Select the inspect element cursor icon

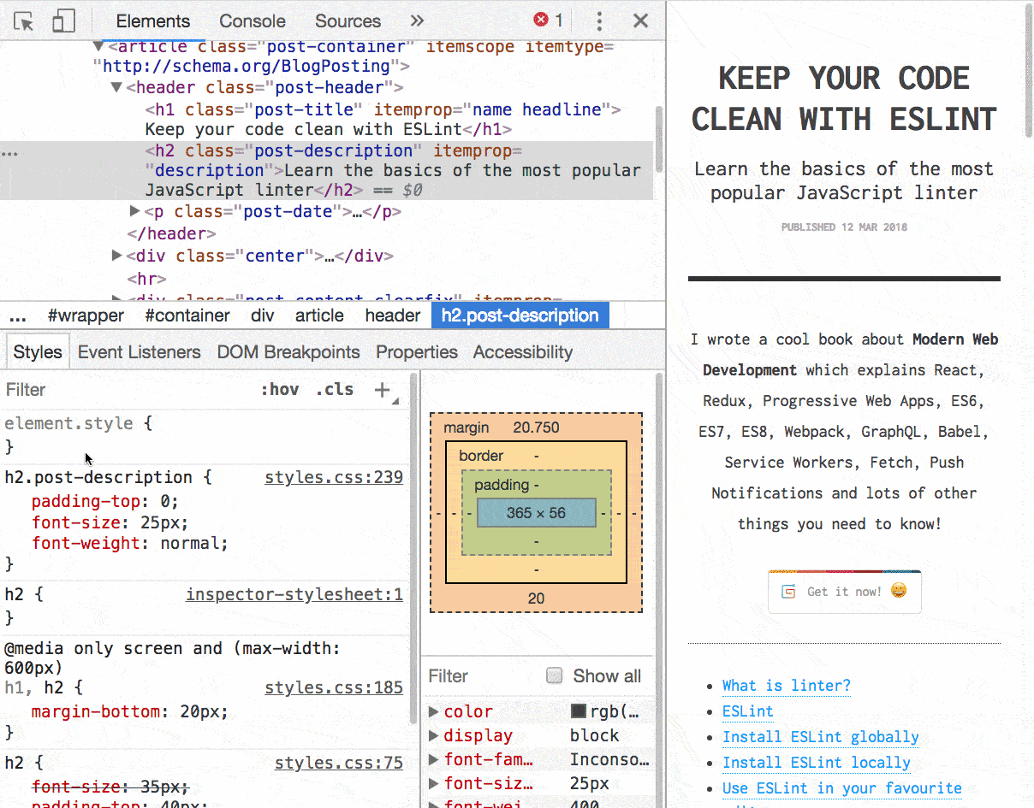(24, 21)
